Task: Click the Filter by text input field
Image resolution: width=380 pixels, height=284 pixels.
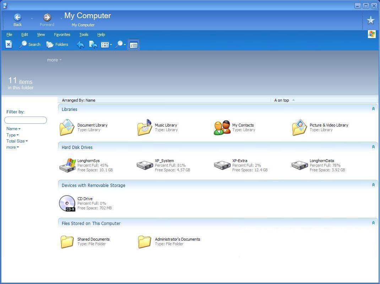Action: (x=26, y=120)
